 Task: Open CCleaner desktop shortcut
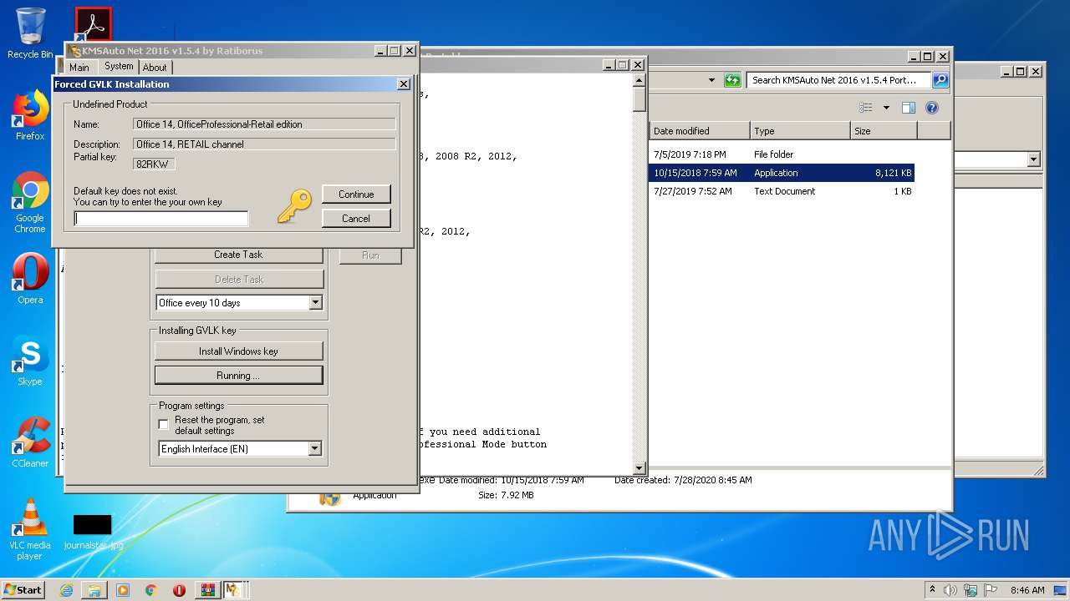click(30, 442)
